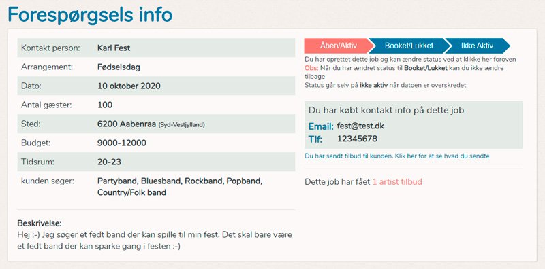Select the guest count 100

(105, 105)
